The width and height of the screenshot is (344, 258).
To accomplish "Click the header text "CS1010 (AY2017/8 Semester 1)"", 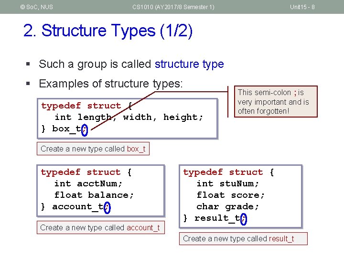I will 173,7.
